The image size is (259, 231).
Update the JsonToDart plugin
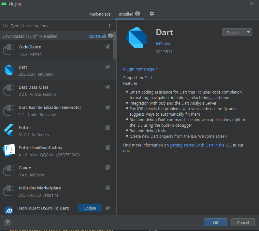(90, 208)
